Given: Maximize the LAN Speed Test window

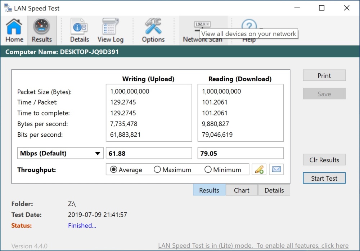Looking at the screenshot, I should click(x=321, y=8).
